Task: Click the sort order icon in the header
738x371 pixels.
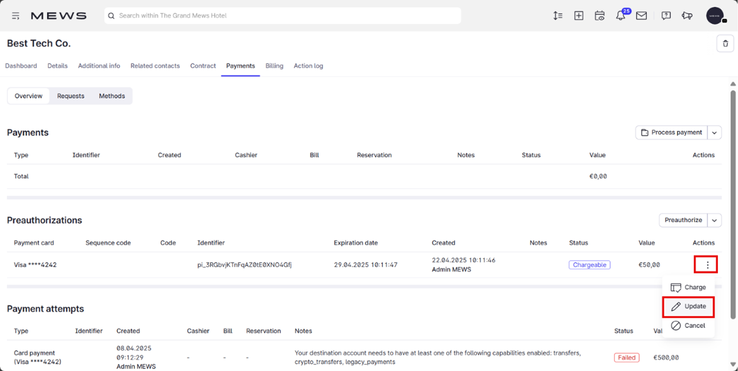Action: (558, 16)
